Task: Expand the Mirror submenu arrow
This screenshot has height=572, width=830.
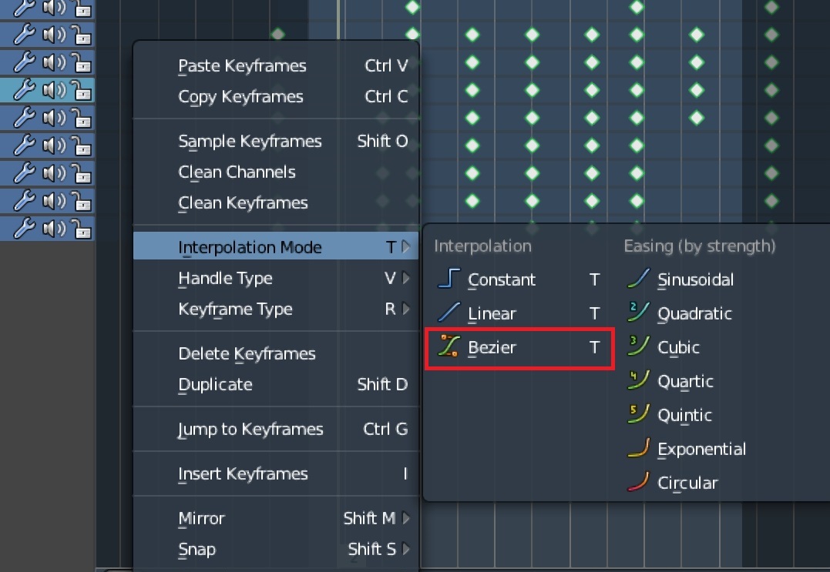Action: point(406,518)
